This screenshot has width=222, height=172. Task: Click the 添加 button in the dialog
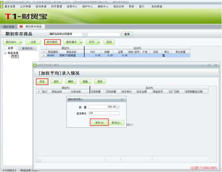pyautogui.click(x=42, y=82)
